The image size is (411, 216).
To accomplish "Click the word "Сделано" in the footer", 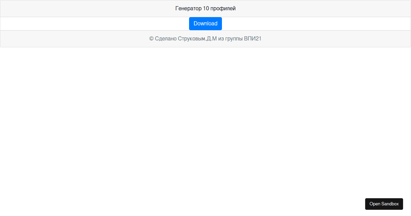I will (166, 39).
